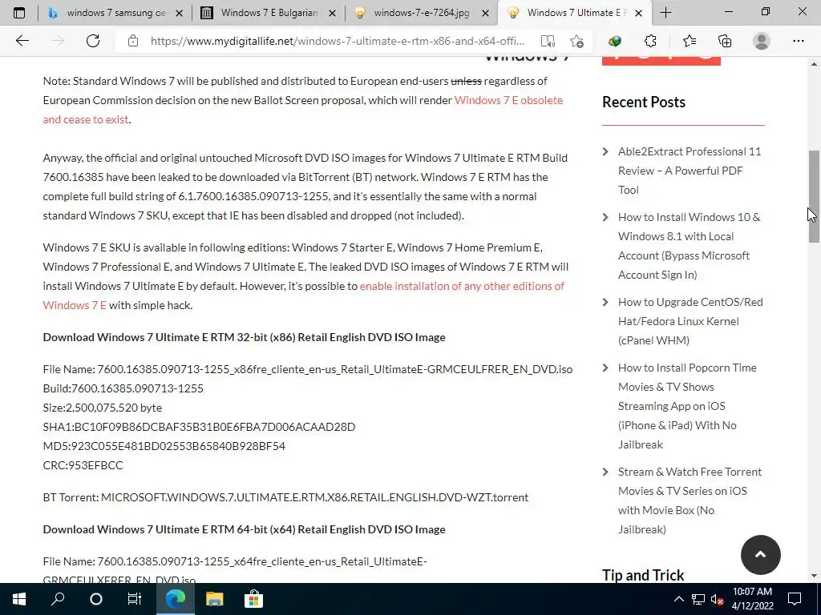Close the 'Windows 7 Ultimate E' tab
821x615 pixels.
click(x=638, y=13)
